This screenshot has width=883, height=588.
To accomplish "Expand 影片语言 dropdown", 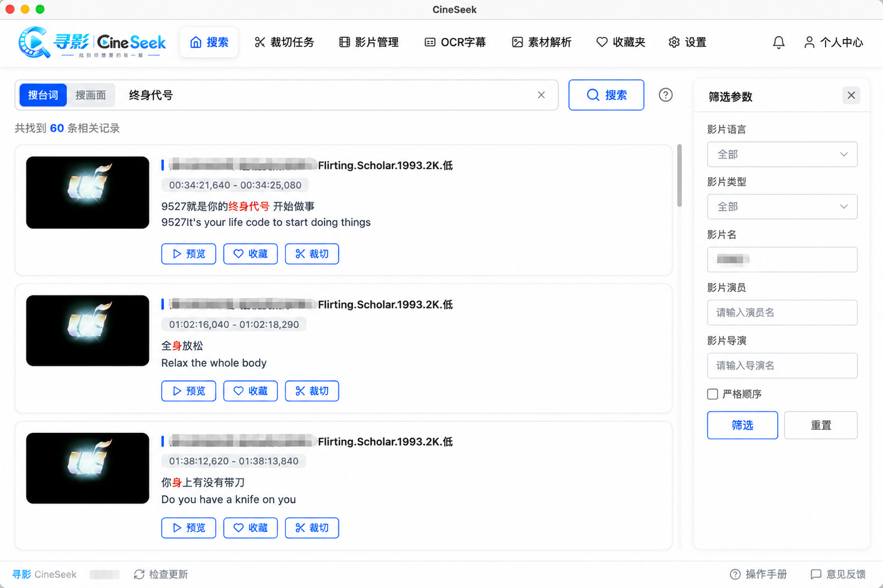I will (782, 154).
